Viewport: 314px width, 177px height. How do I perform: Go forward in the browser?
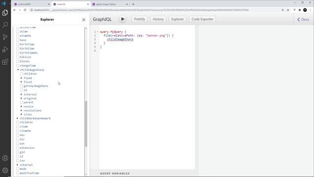pyautogui.click(x=20, y=10)
